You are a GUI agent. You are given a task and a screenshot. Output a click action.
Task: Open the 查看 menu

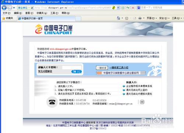click(29, 13)
